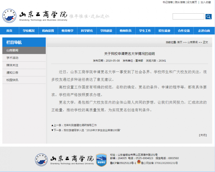Open 学术活动 sidebar section

pos(12,58)
